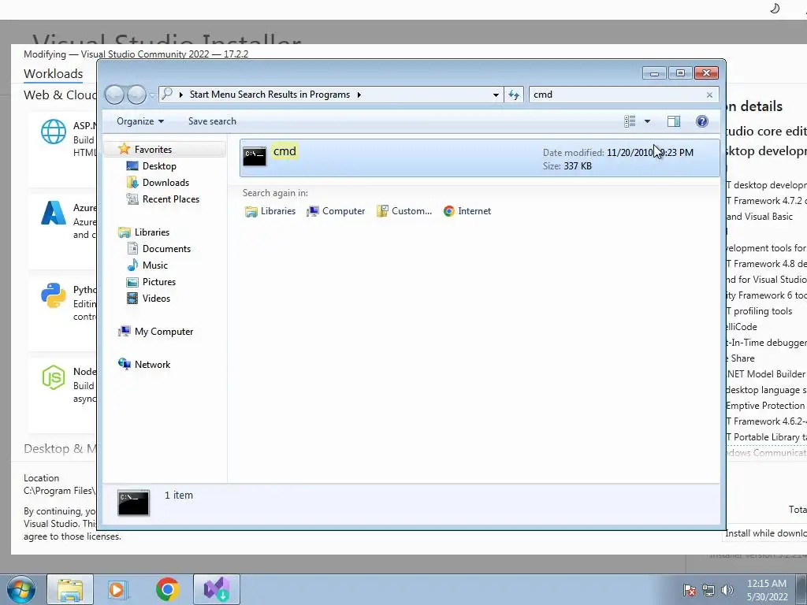Toggle the preview pane icon
The image size is (807, 605).
(x=674, y=121)
